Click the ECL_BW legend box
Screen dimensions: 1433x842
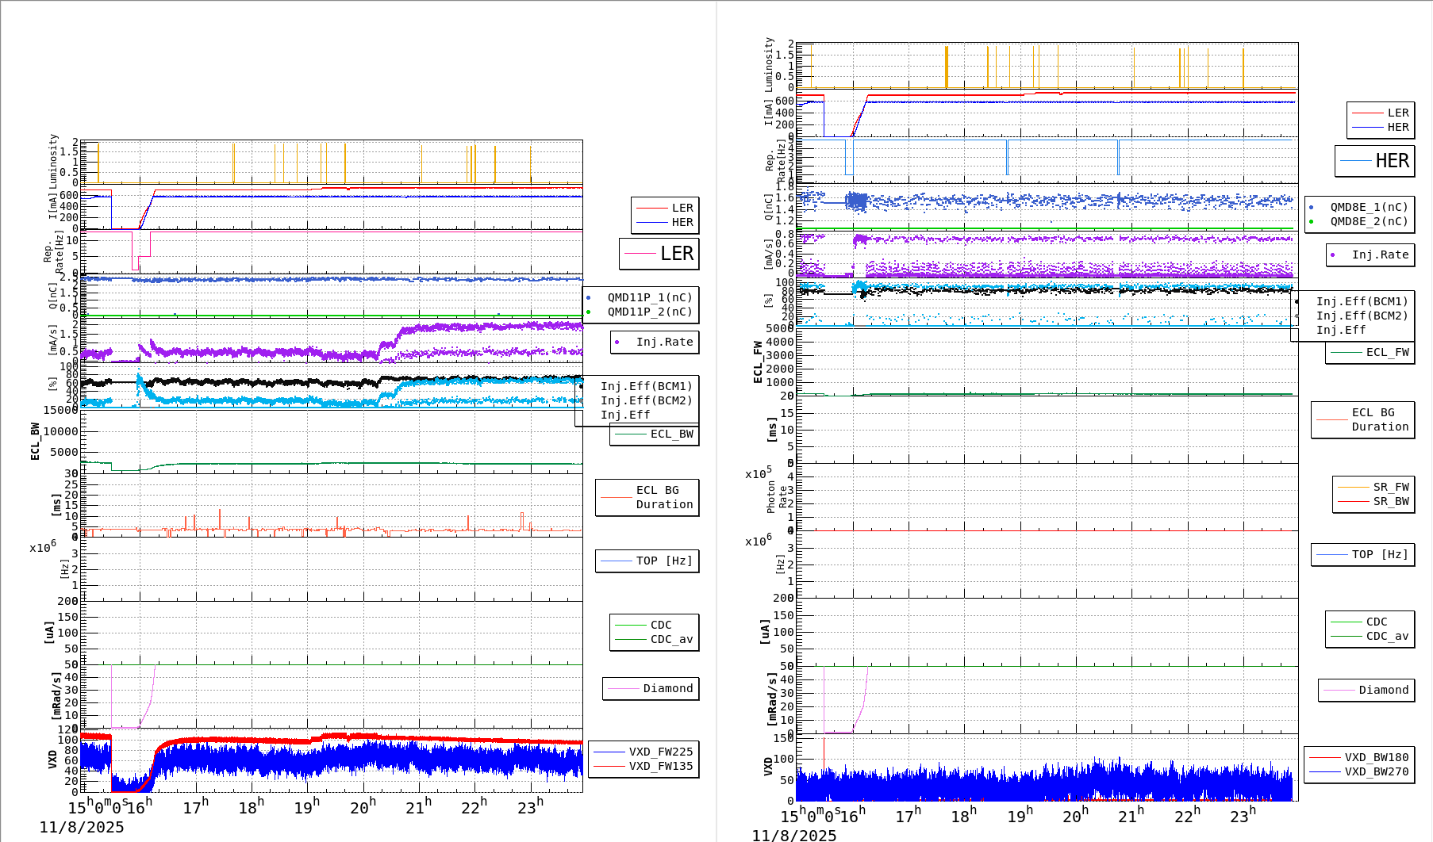(x=654, y=434)
